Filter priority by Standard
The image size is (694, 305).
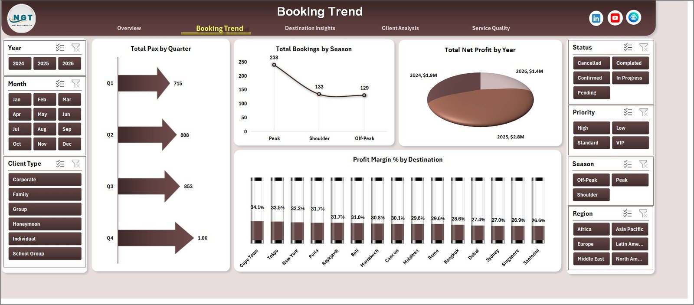(x=591, y=143)
